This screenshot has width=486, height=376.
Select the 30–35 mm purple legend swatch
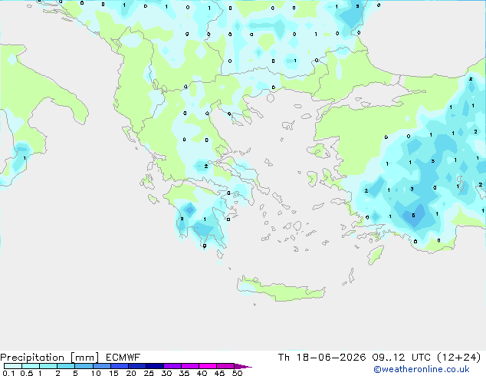172,366
